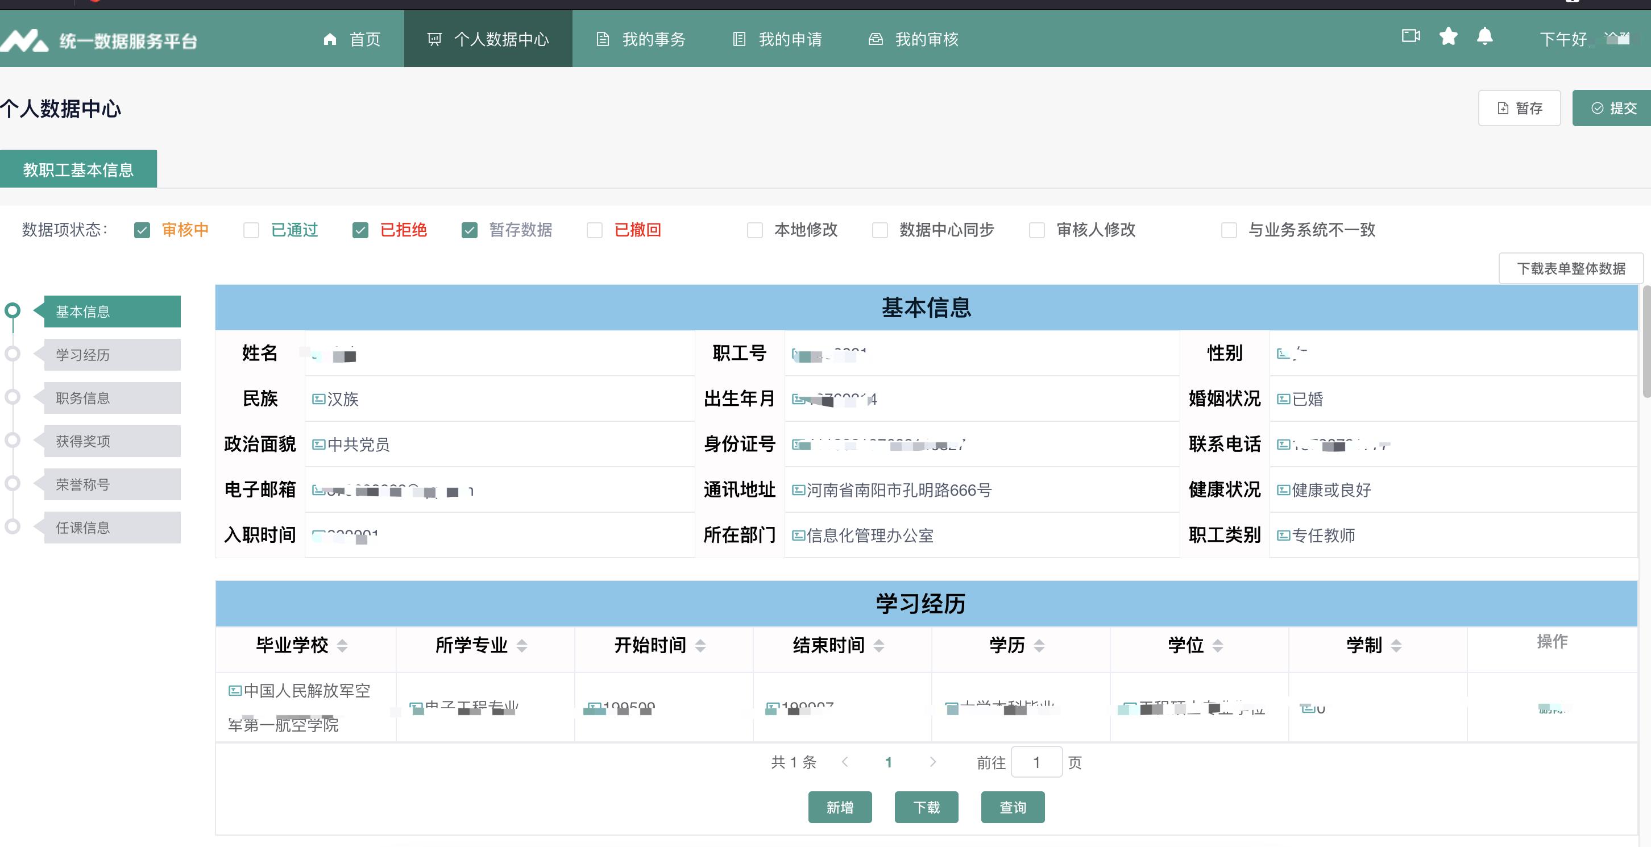Open 我的审核 navigation item

click(913, 40)
